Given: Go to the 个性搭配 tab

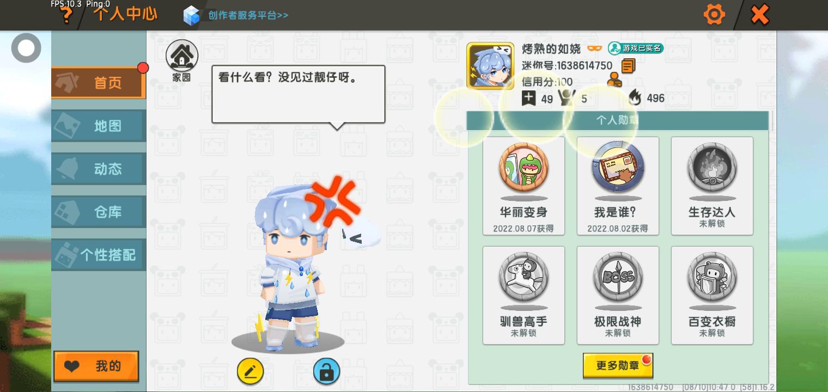Looking at the screenshot, I should click(x=98, y=255).
